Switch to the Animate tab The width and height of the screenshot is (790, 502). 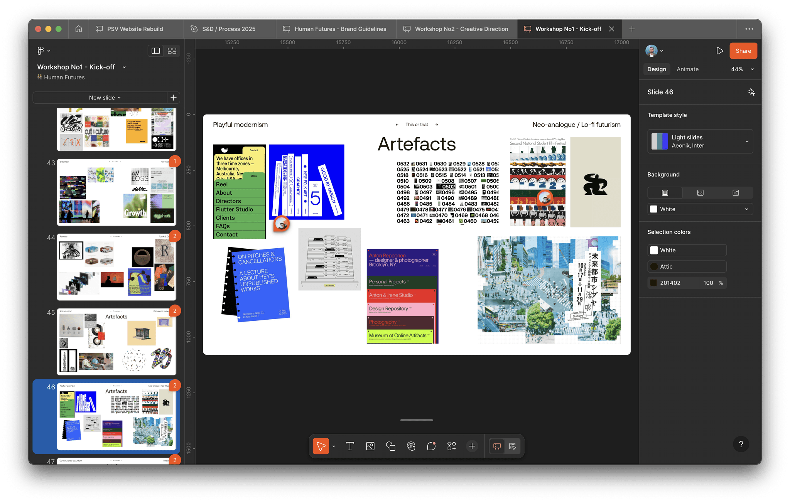(687, 69)
